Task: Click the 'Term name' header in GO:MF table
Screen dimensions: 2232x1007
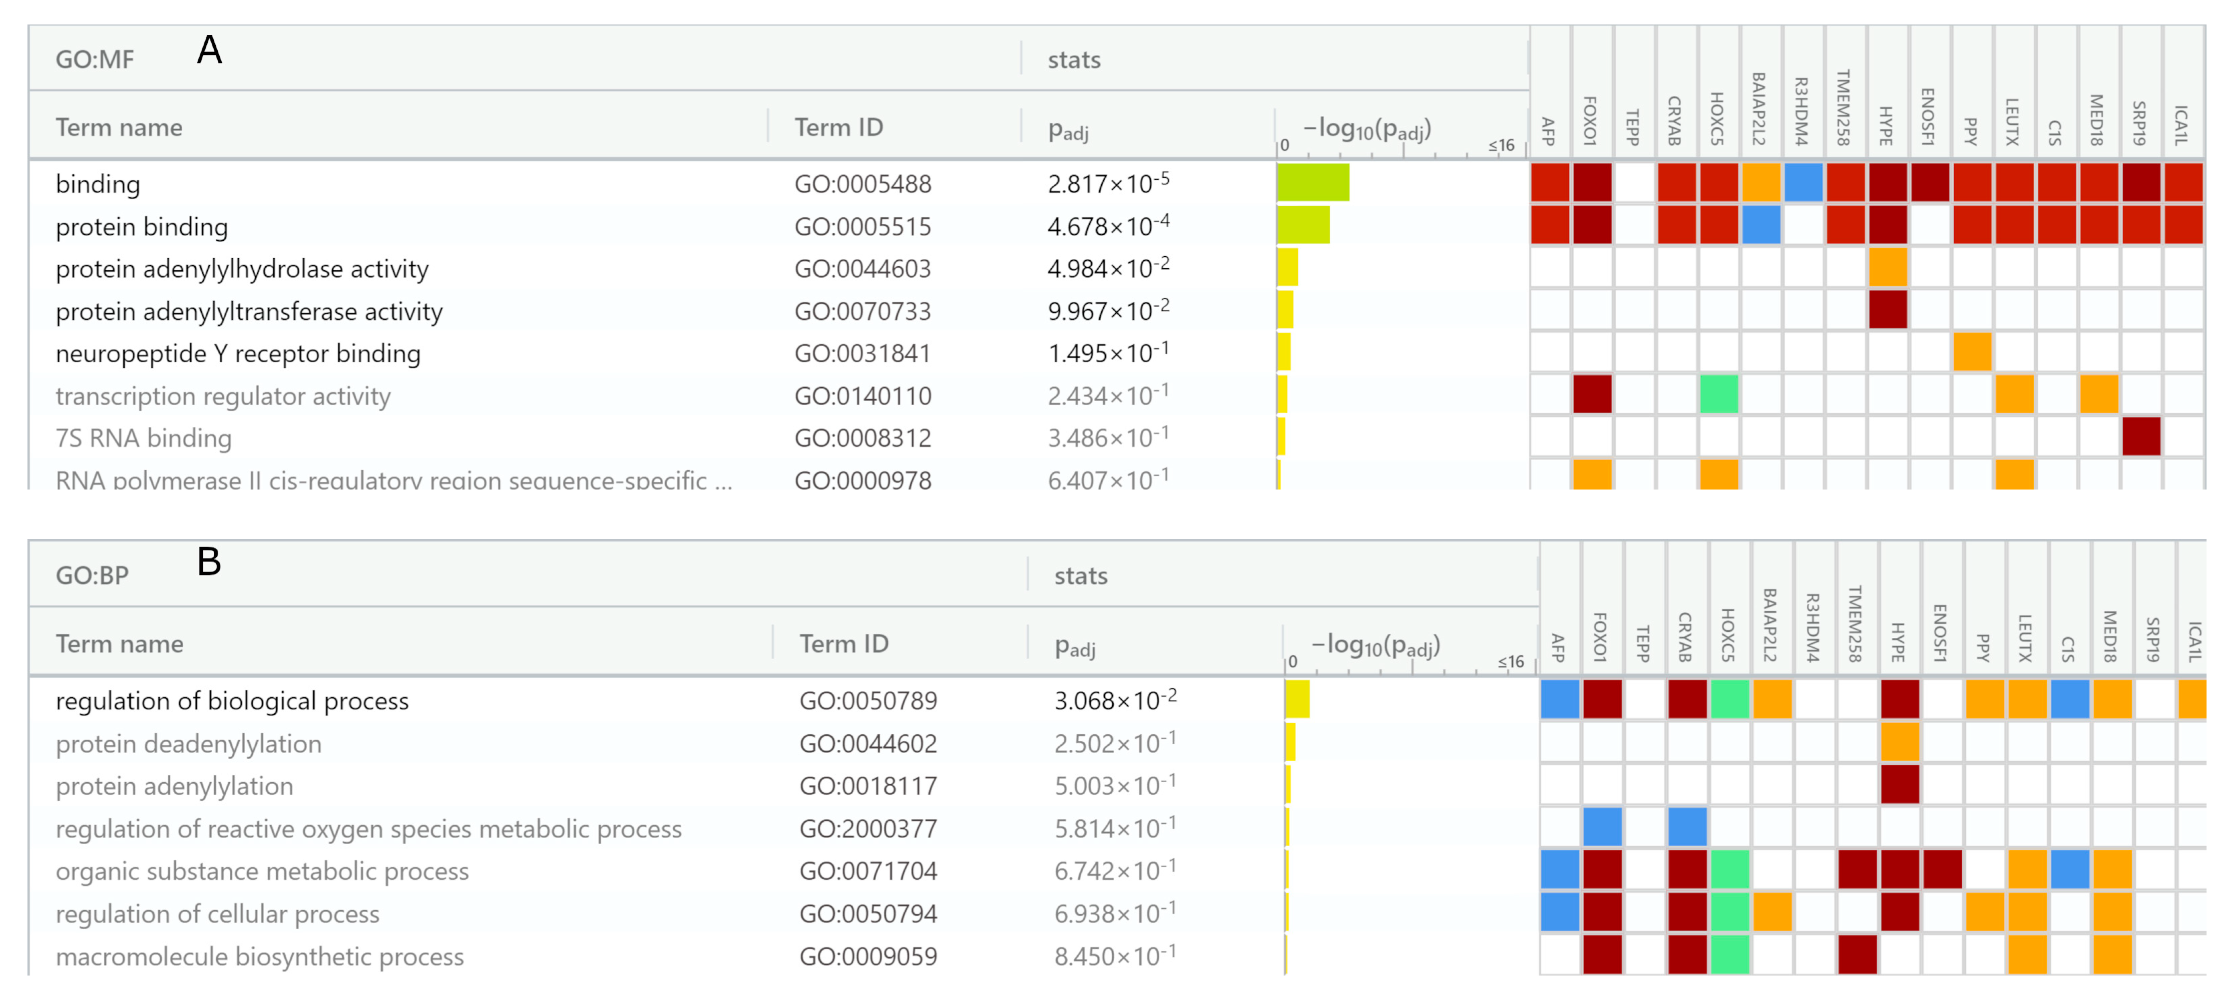Action: tap(119, 127)
